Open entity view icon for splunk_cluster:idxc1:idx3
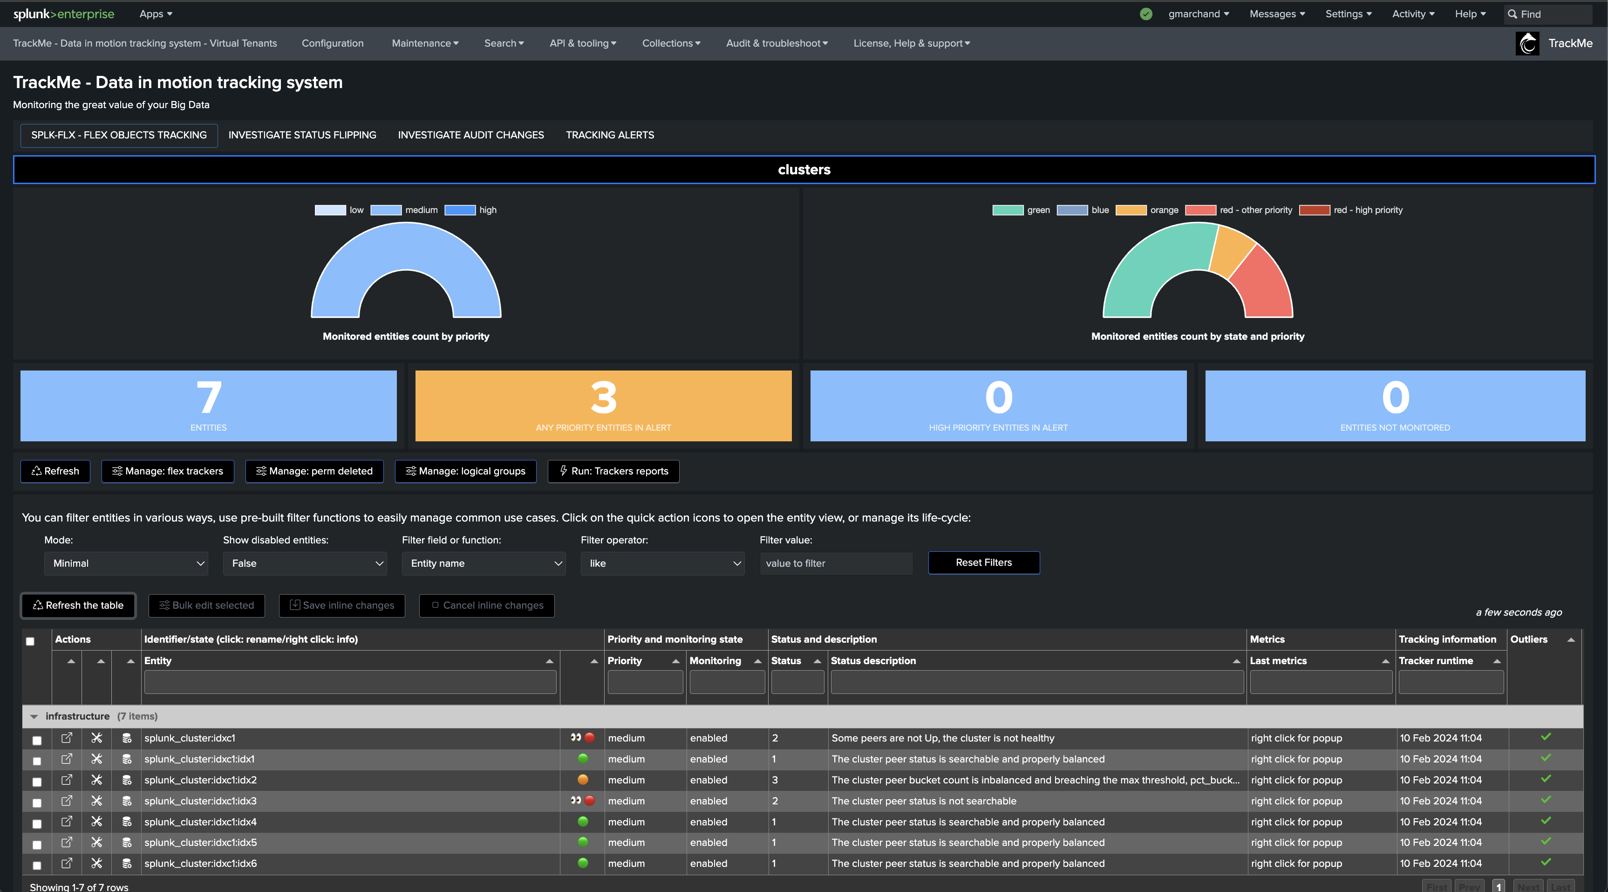This screenshot has width=1608, height=892. point(67,801)
